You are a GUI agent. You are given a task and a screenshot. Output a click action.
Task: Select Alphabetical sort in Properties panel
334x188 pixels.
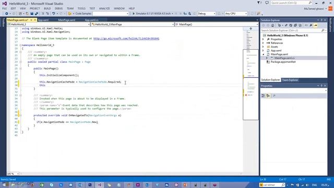tap(268, 96)
